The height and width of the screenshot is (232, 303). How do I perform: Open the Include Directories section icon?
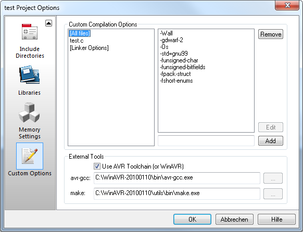click(x=30, y=32)
